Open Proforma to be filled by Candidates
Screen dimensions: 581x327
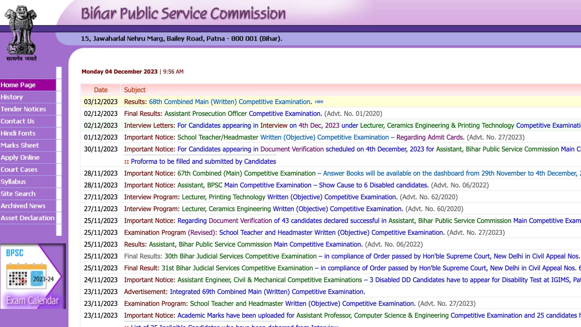click(203, 161)
